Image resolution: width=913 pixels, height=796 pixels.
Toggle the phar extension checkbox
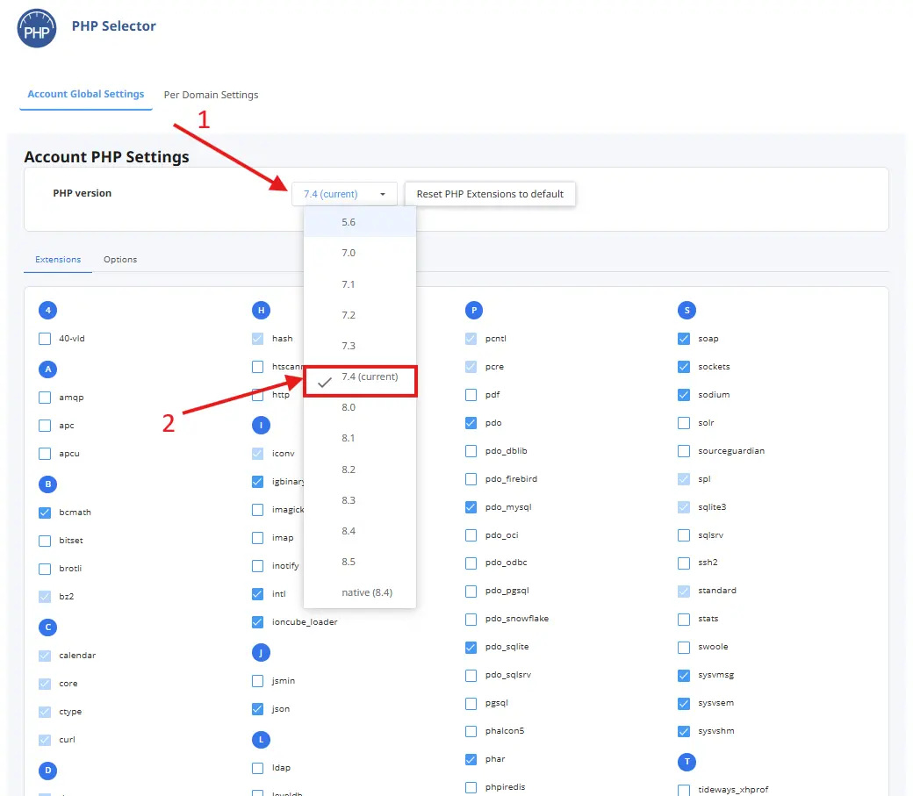[x=471, y=759]
